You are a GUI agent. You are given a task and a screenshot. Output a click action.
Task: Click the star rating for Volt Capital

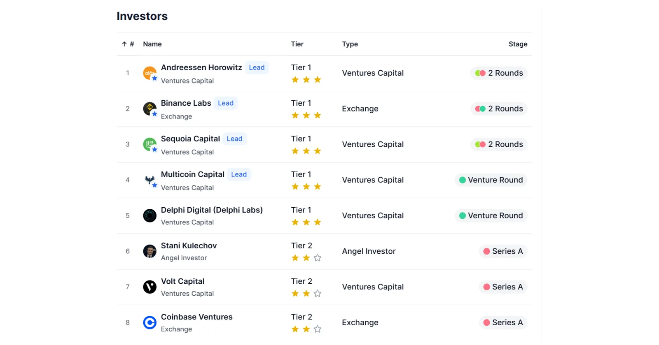tap(306, 294)
